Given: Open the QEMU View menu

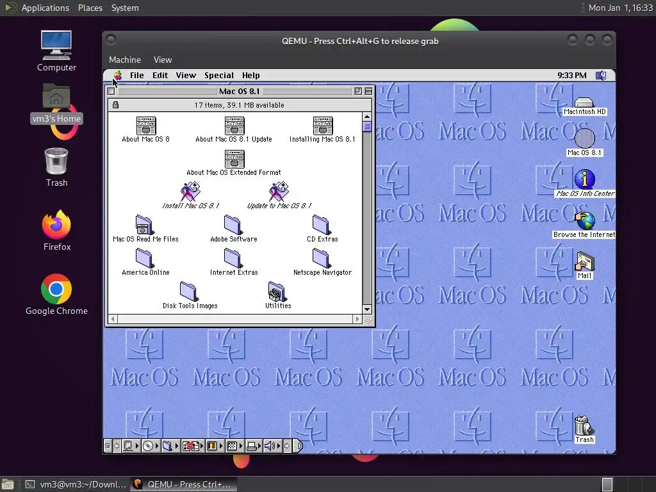Looking at the screenshot, I should coord(163,60).
